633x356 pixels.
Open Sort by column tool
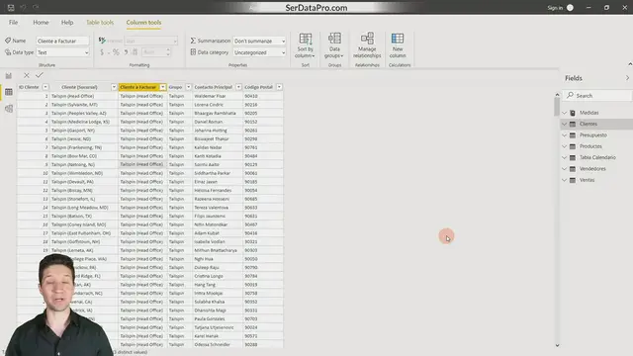306,45
